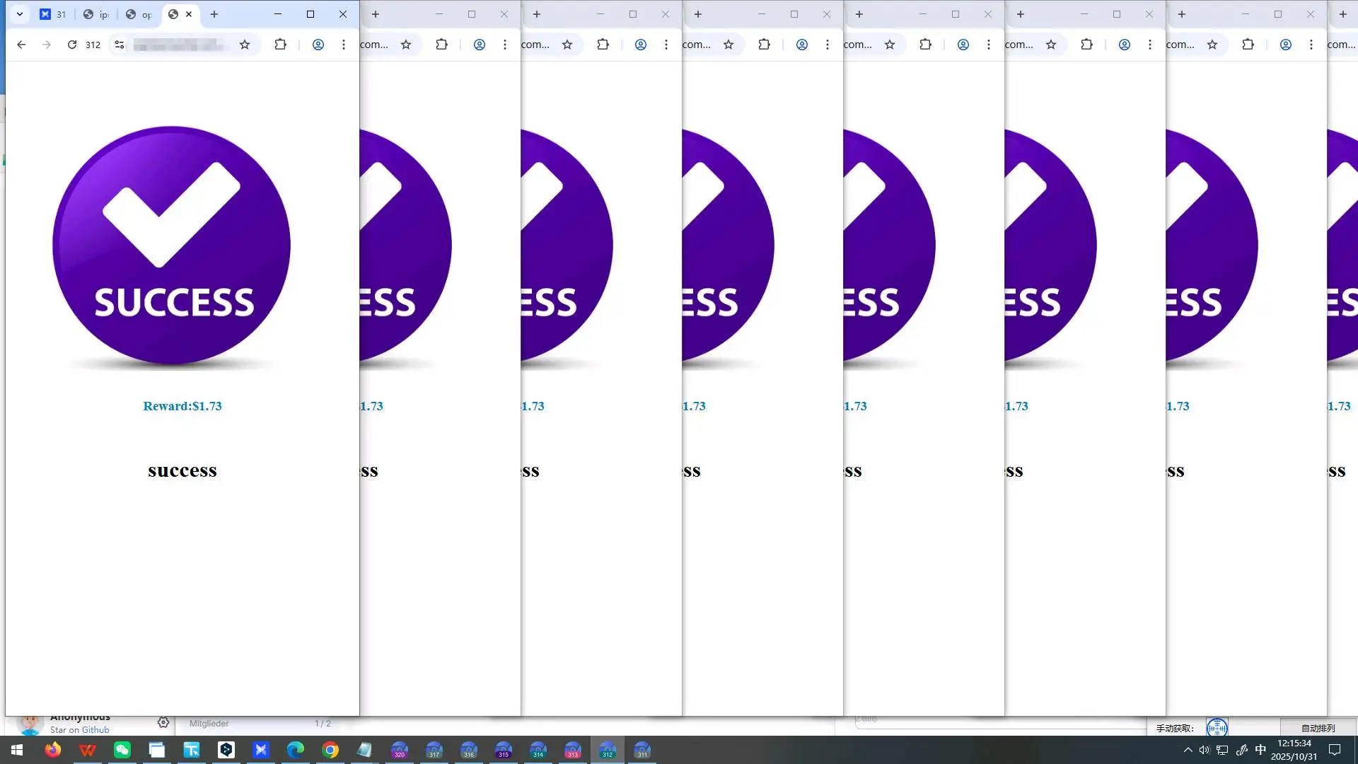Open the Extensions puzzle icon in front window
This screenshot has height=764, width=1358.
tap(280, 45)
